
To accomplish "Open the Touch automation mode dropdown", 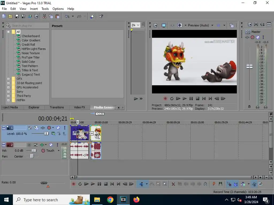I will coord(59,151).
